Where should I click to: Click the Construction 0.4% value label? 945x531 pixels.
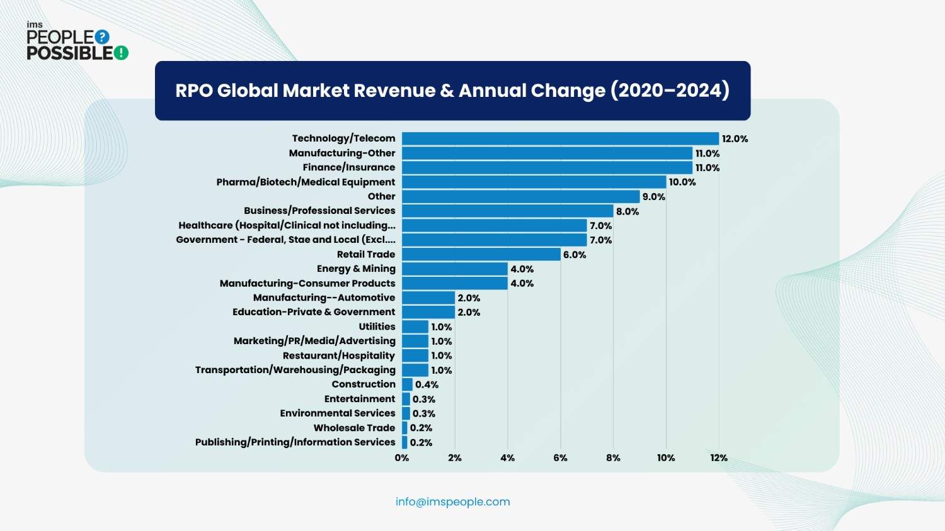click(427, 384)
